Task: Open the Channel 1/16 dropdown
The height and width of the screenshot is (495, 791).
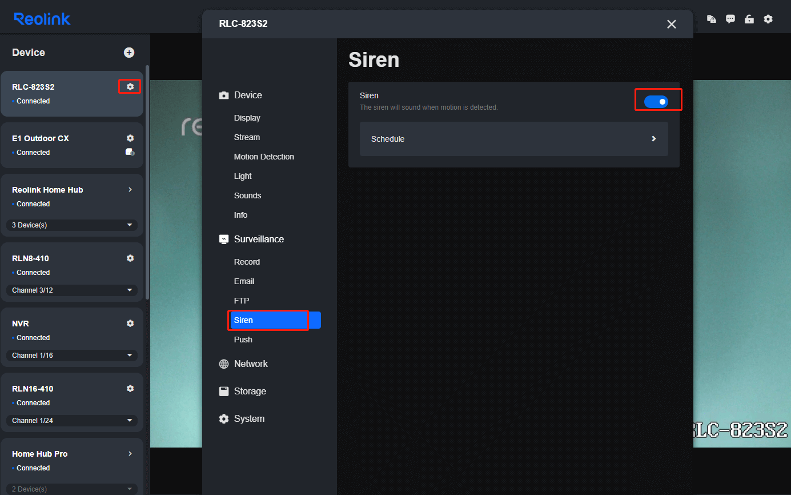Action: click(72, 356)
